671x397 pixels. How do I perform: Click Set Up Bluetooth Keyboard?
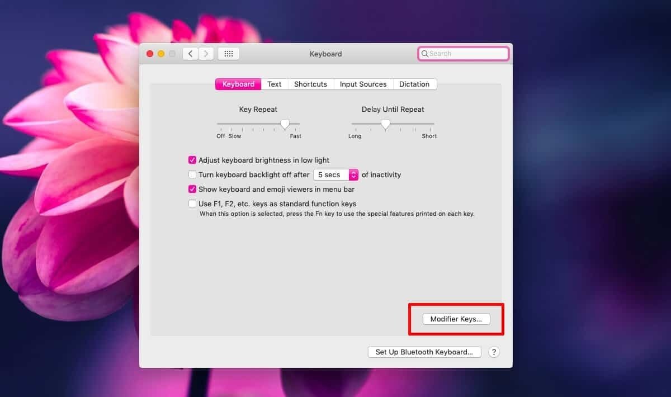coord(424,352)
